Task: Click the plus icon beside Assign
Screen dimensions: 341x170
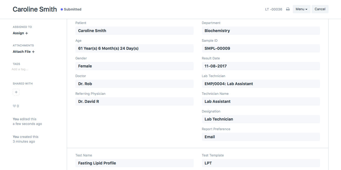Action: click(x=27, y=33)
